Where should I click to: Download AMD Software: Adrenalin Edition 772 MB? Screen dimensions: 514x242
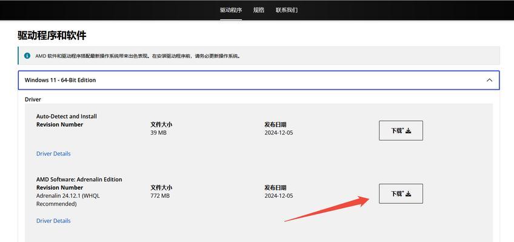point(401,194)
